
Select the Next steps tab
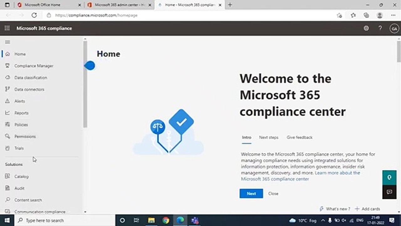[x=268, y=137]
